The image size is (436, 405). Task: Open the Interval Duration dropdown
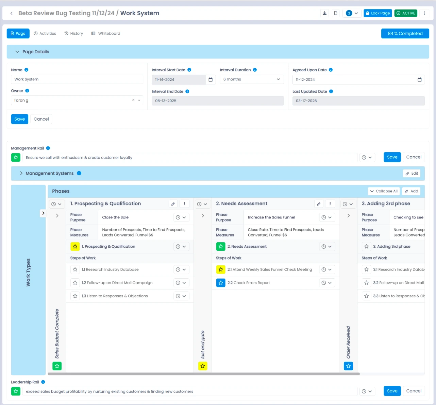[251, 80]
